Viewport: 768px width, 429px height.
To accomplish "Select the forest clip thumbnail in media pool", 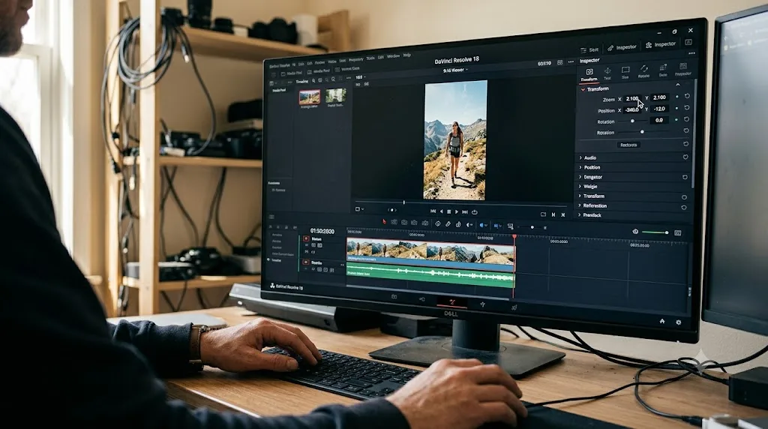I will tap(336, 95).
